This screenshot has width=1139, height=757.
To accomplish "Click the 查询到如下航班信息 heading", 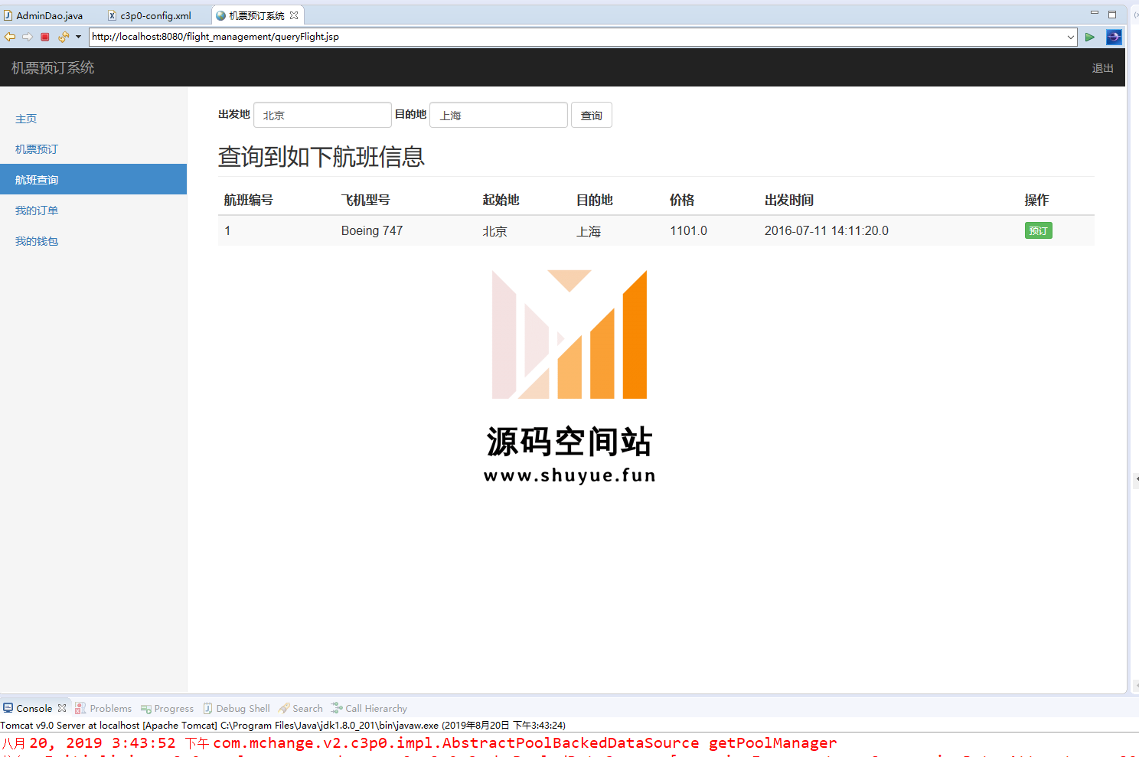I will [x=321, y=156].
